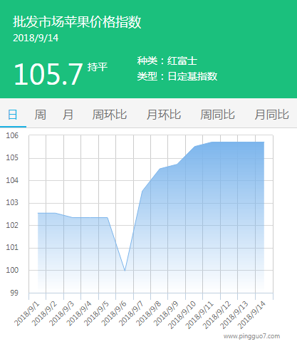Click the chart's final data point on 2018/9/14
This screenshot has height=344, width=297.
point(264,142)
